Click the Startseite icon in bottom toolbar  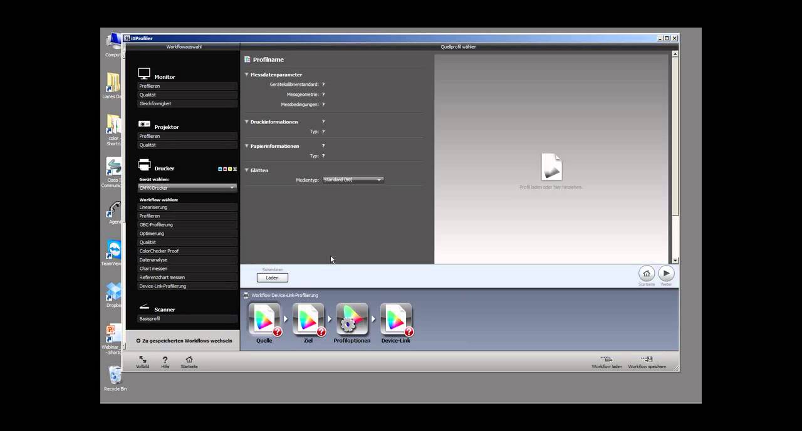pos(189,360)
